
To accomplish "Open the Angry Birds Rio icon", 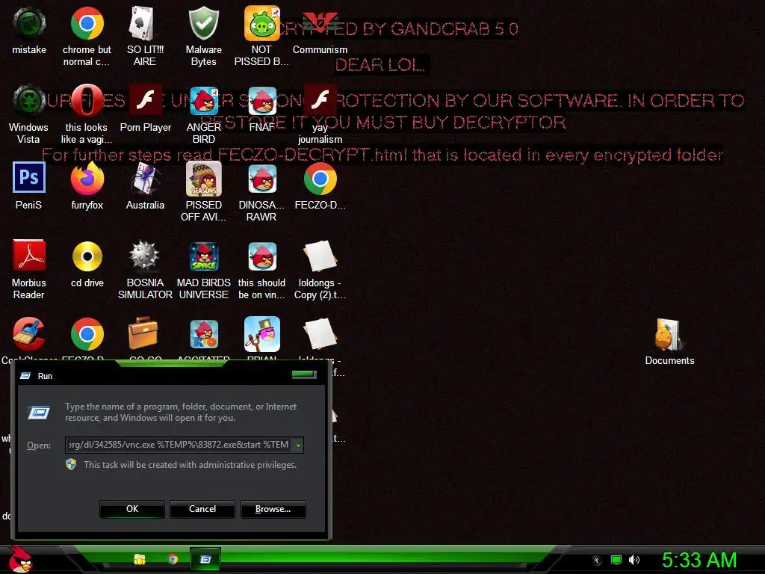I will 203,334.
